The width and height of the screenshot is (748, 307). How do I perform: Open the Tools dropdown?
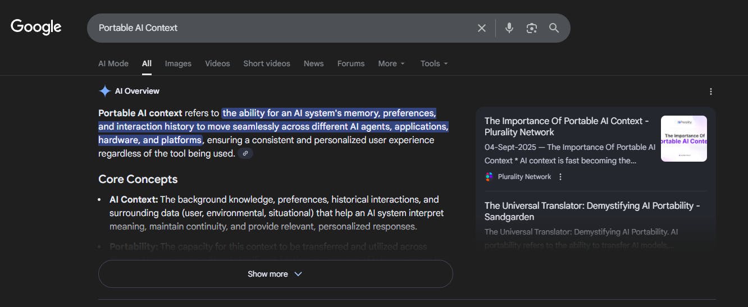tap(434, 63)
